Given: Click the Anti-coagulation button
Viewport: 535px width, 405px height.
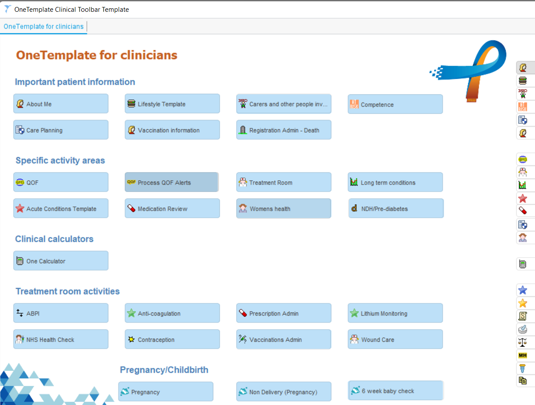Looking at the screenshot, I should [172, 313].
